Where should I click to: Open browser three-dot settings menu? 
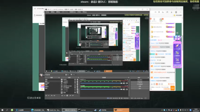click(180, 12)
